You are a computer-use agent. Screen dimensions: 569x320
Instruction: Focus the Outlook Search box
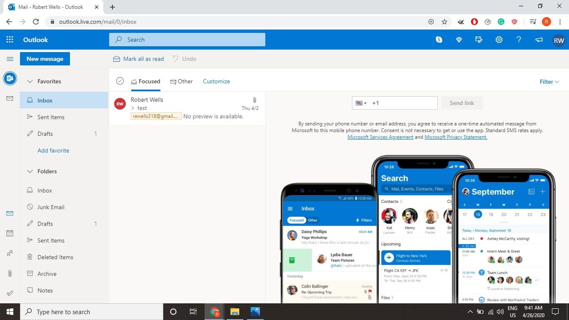pos(187,40)
